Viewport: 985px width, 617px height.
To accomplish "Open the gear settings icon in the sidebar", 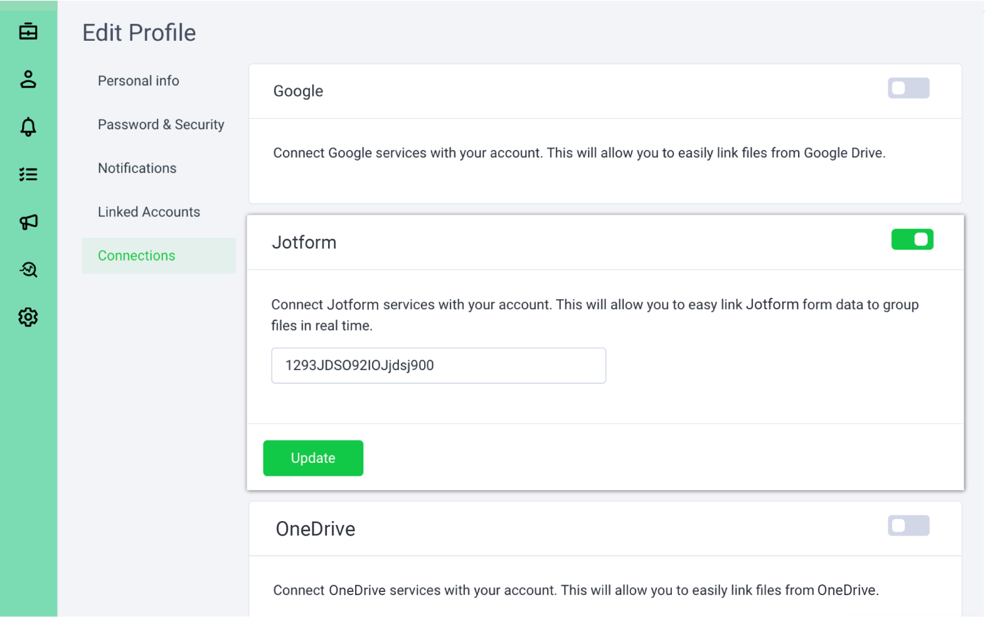I will point(28,317).
